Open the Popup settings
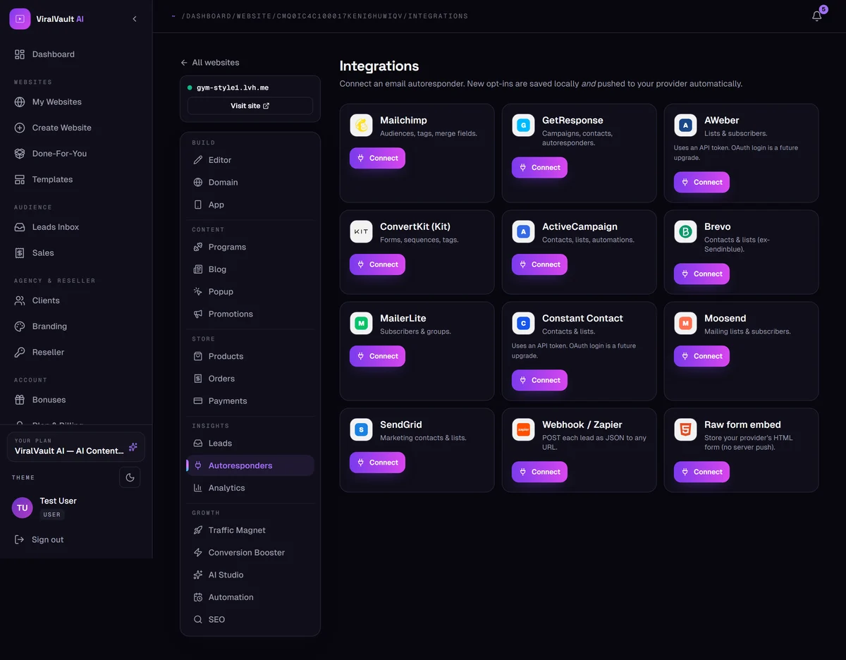Image resolution: width=846 pixels, height=660 pixels. click(x=250, y=292)
